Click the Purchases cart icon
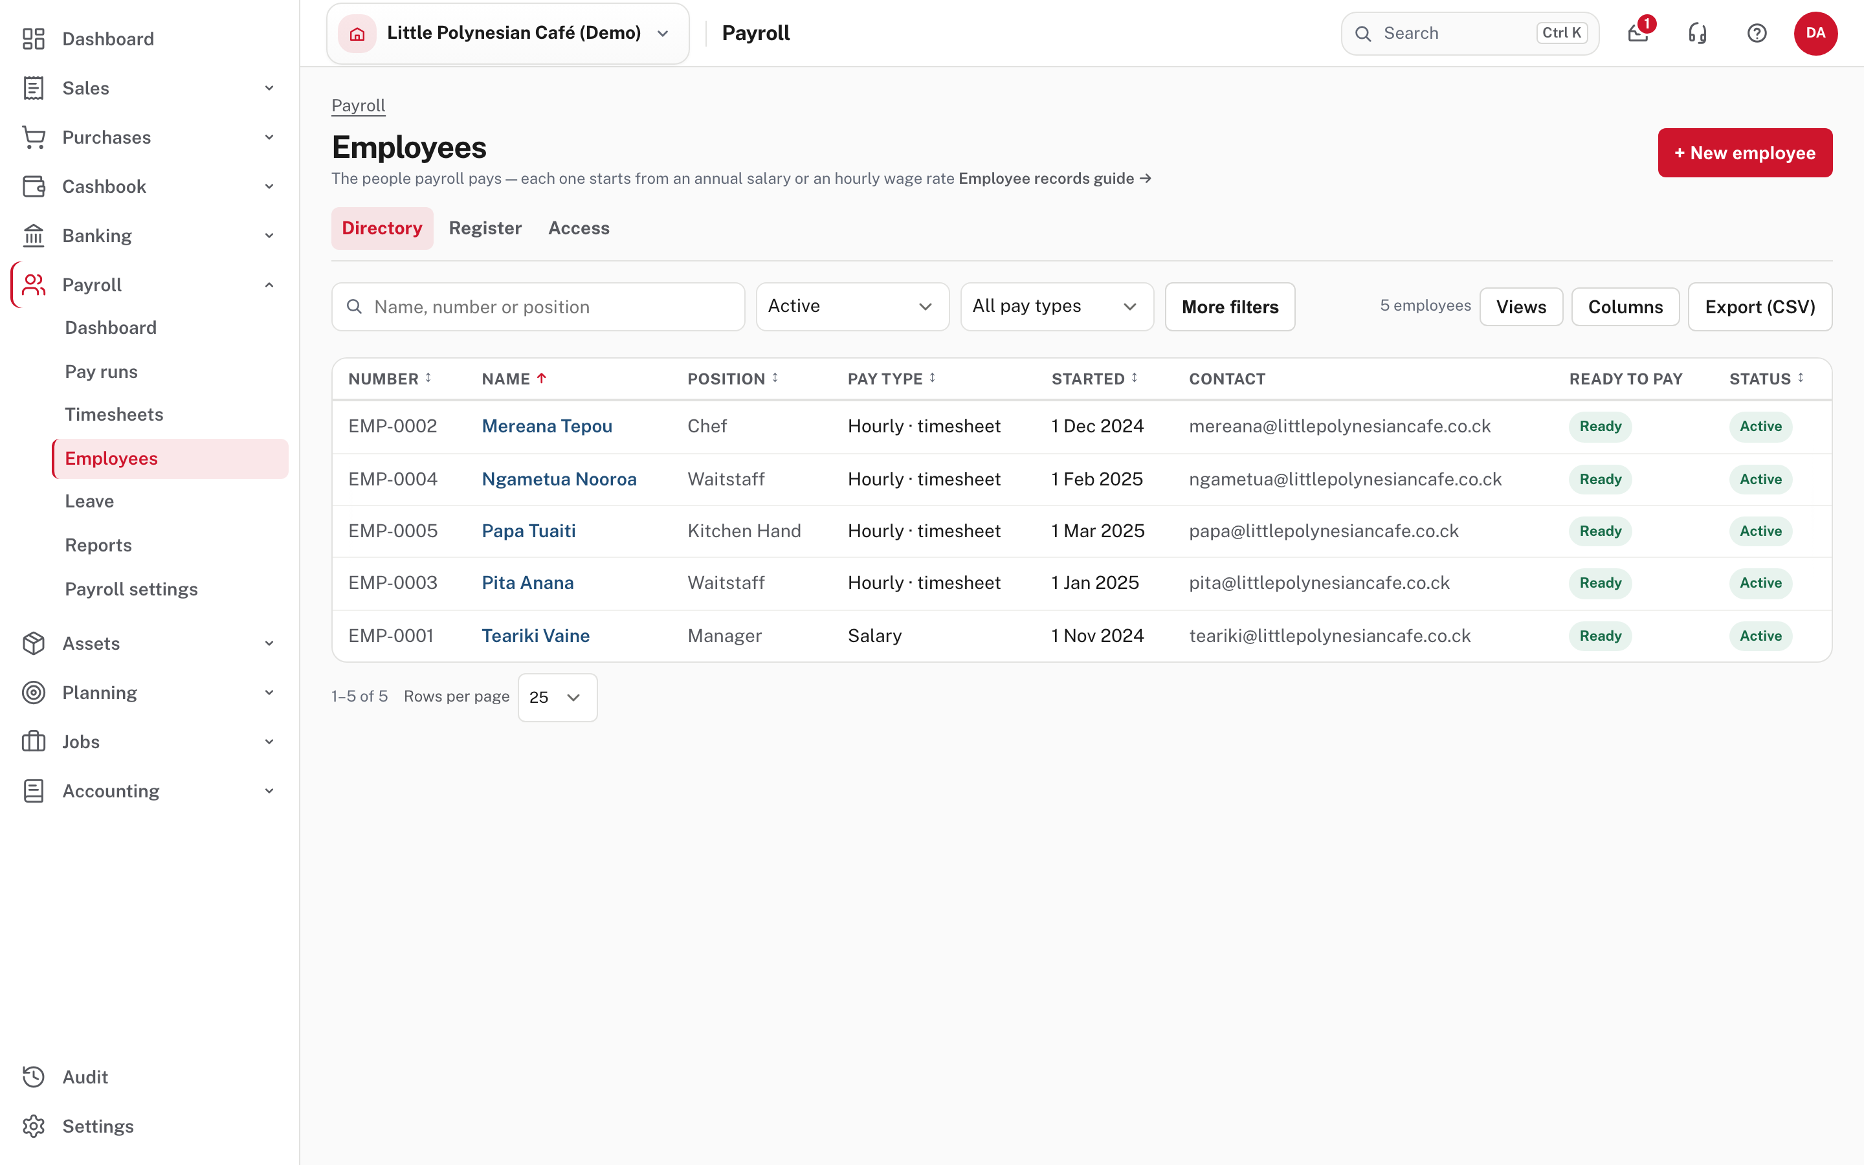The width and height of the screenshot is (1864, 1165). click(33, 137)
